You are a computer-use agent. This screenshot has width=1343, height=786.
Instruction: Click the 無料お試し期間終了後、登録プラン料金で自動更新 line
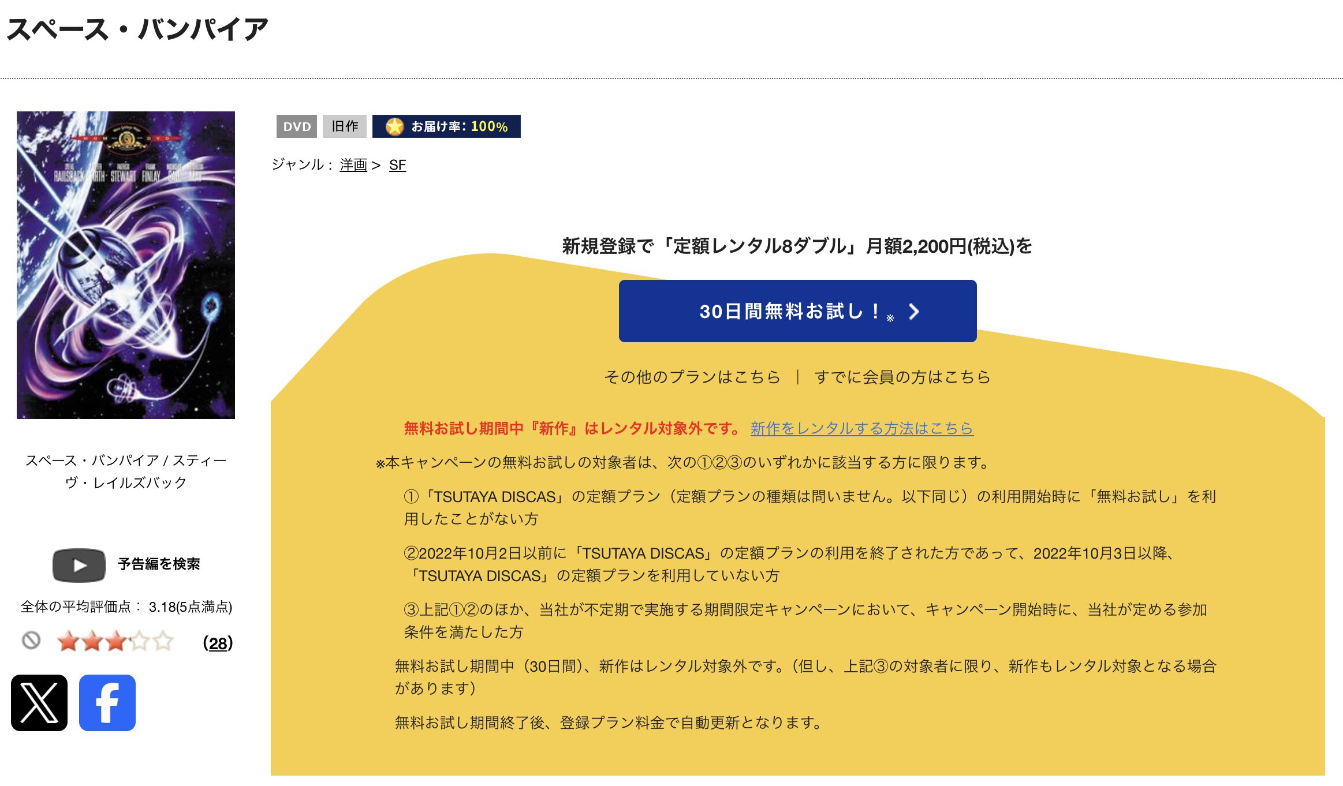coord(609,723)
